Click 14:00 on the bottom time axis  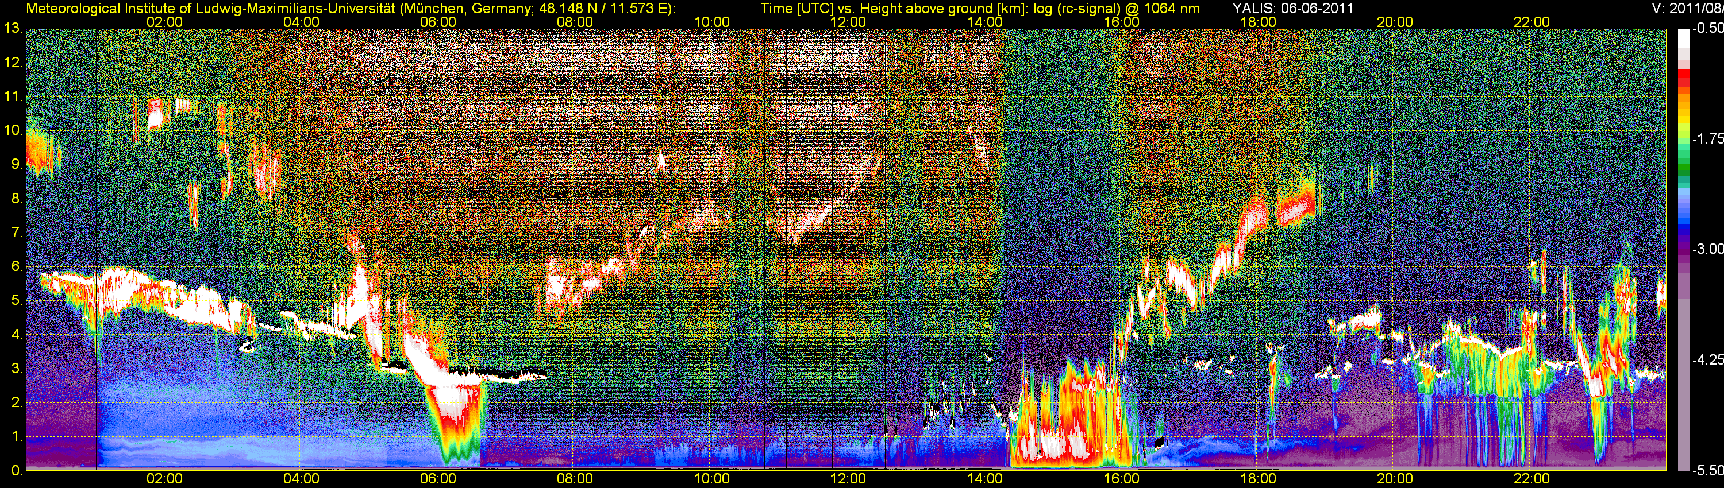click(984, 479)
